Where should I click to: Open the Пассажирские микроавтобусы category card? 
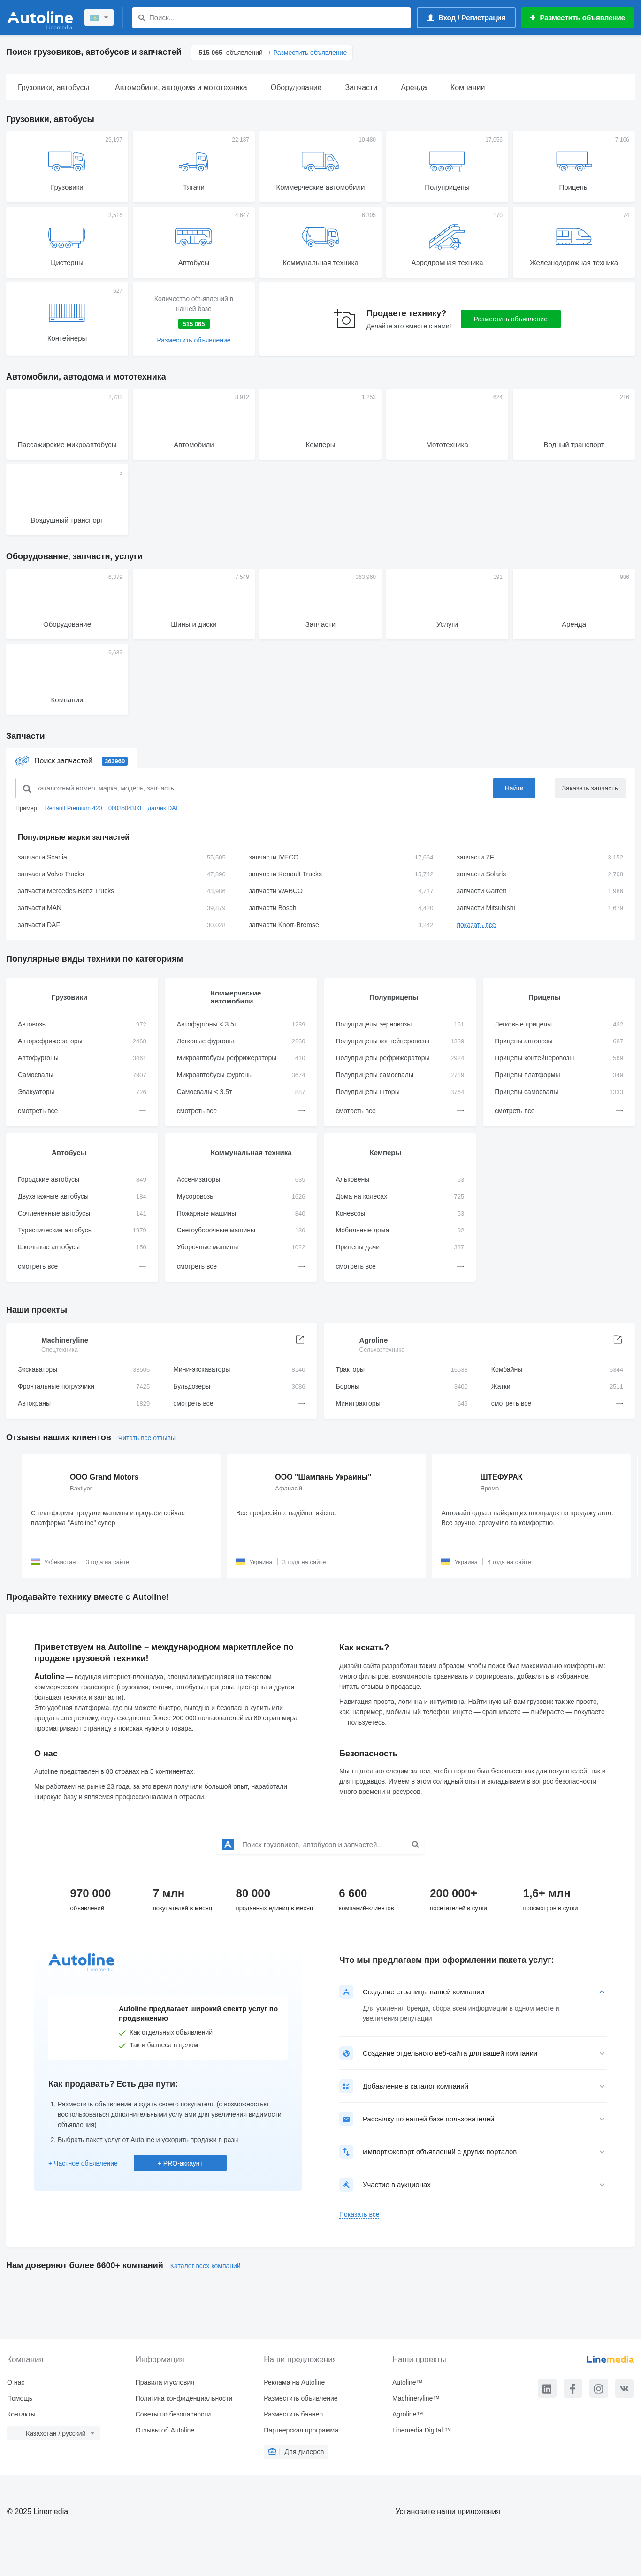(67, 424)
